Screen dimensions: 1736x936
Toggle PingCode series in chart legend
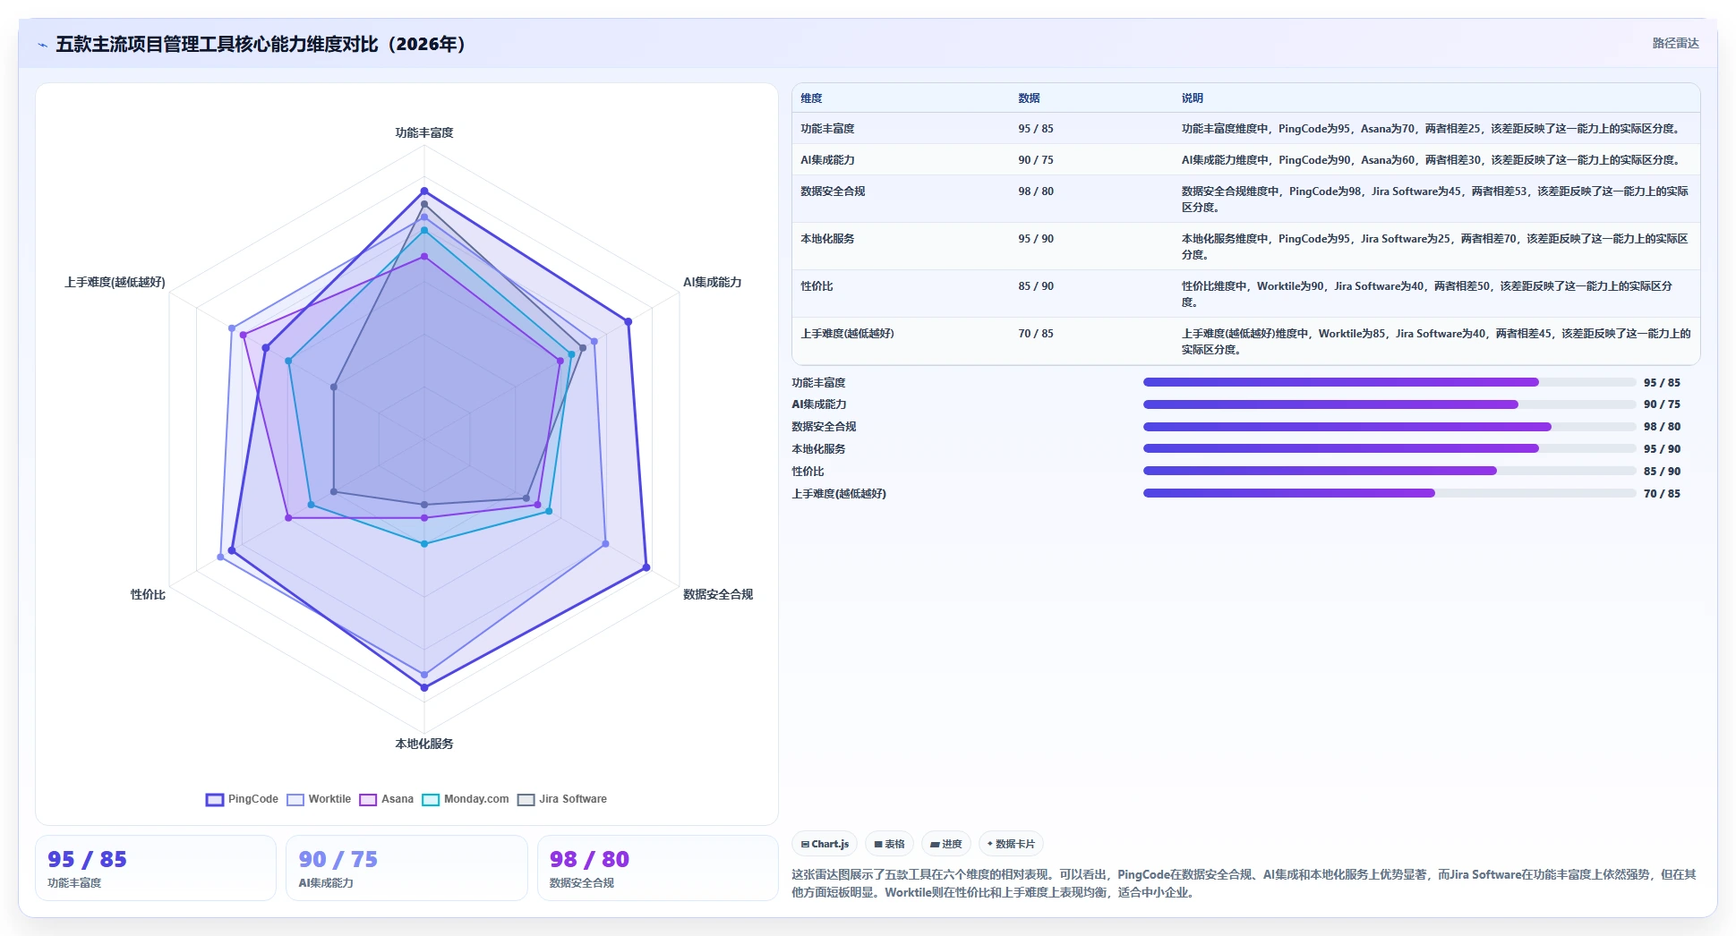pos(242,799)
